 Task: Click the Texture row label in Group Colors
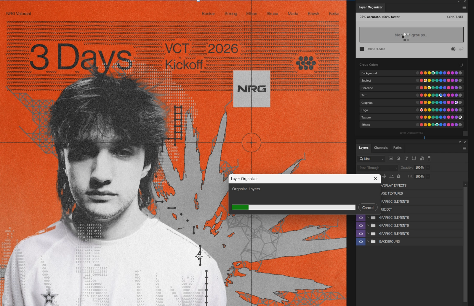click(366, 118)
